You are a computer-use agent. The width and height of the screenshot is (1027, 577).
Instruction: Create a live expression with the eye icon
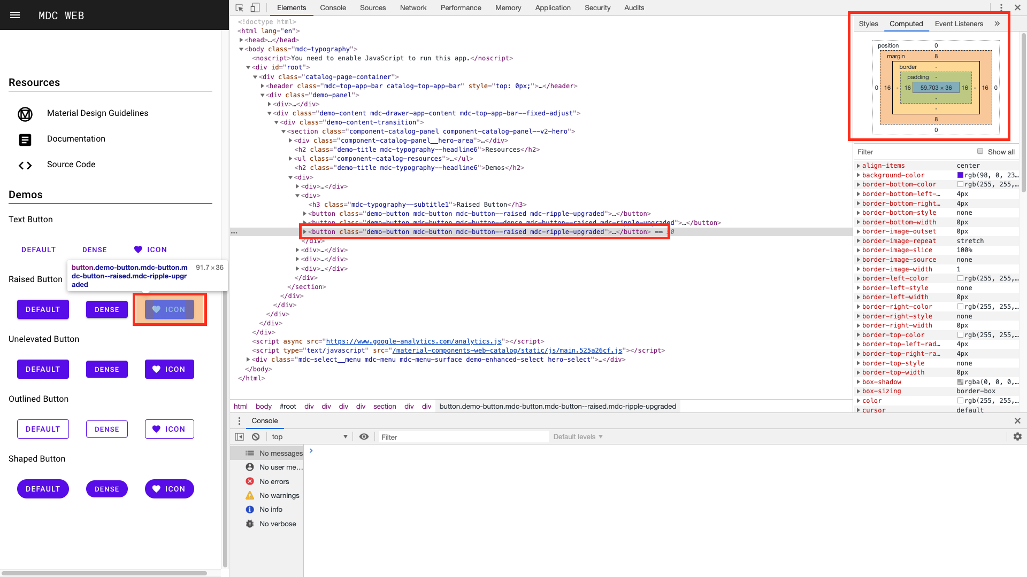[x=364, y=436]
